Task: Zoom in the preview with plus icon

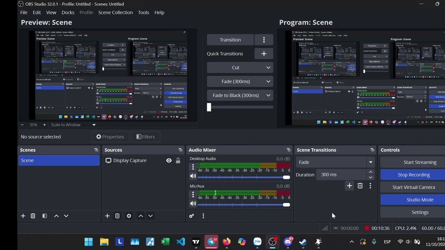Action: (x=44, y=125)
